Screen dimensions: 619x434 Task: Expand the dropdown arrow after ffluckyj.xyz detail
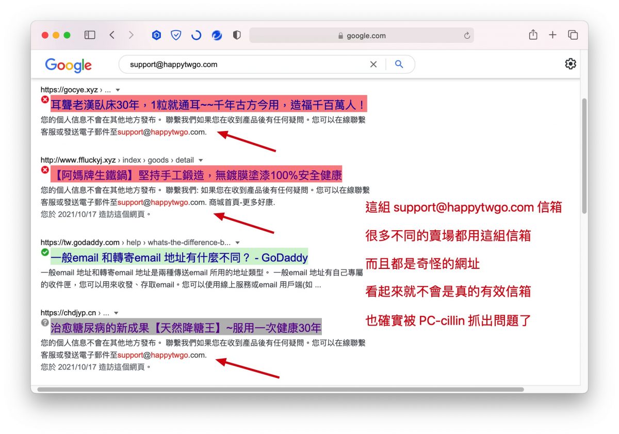click(x=201, y=160)
